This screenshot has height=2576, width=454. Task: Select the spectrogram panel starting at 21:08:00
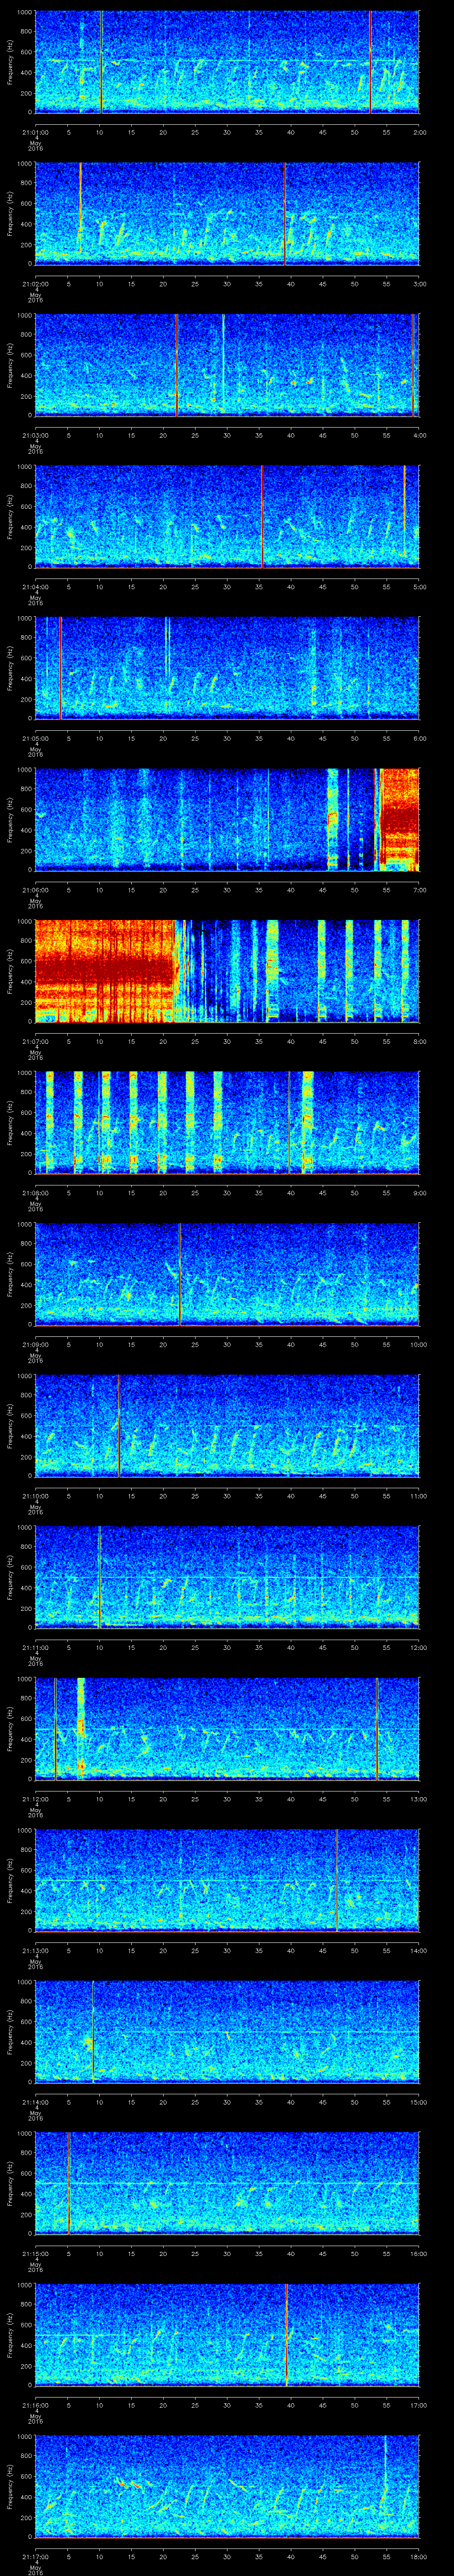click(x=227, y=1122)
